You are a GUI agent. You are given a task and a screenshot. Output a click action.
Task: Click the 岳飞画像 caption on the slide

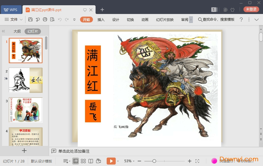click(121, 127)
